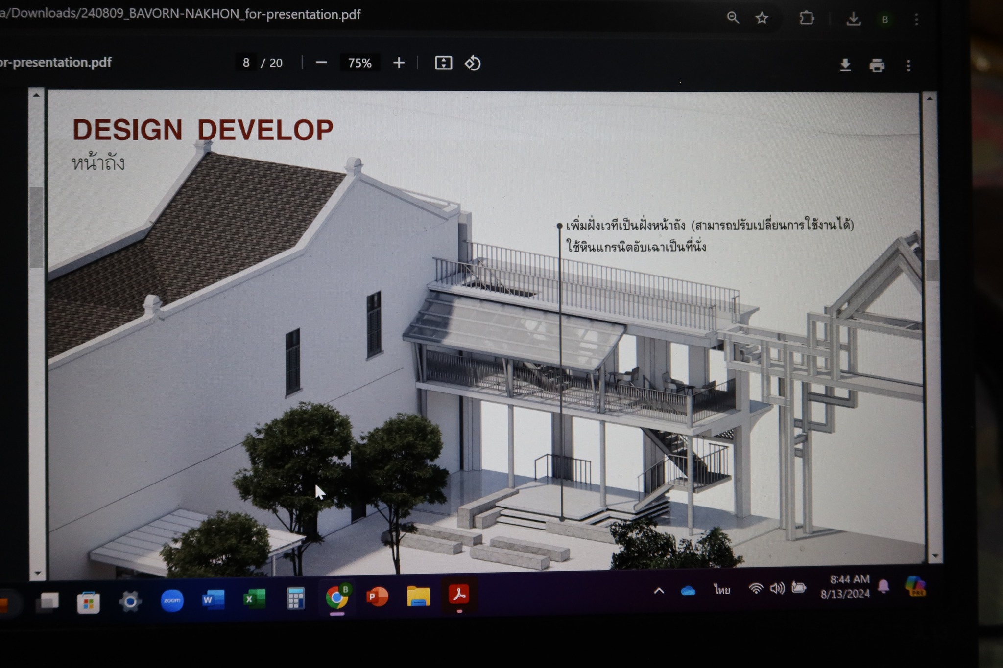Launch Zoom from taskbar
This screenshot has width=1003, height=668.
(x=172, y=600)
